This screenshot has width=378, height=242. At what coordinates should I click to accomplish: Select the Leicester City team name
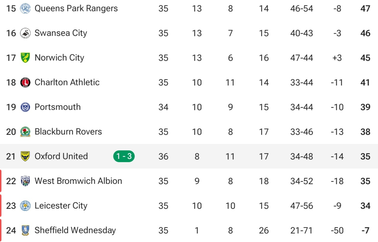click(61, 206)
